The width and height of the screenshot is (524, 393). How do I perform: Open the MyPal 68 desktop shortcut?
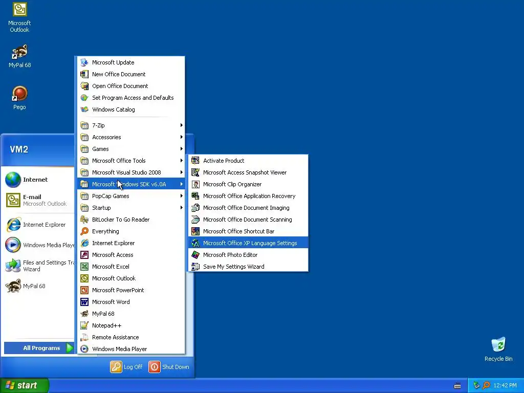pyautogui.click(x=19, y=56)
